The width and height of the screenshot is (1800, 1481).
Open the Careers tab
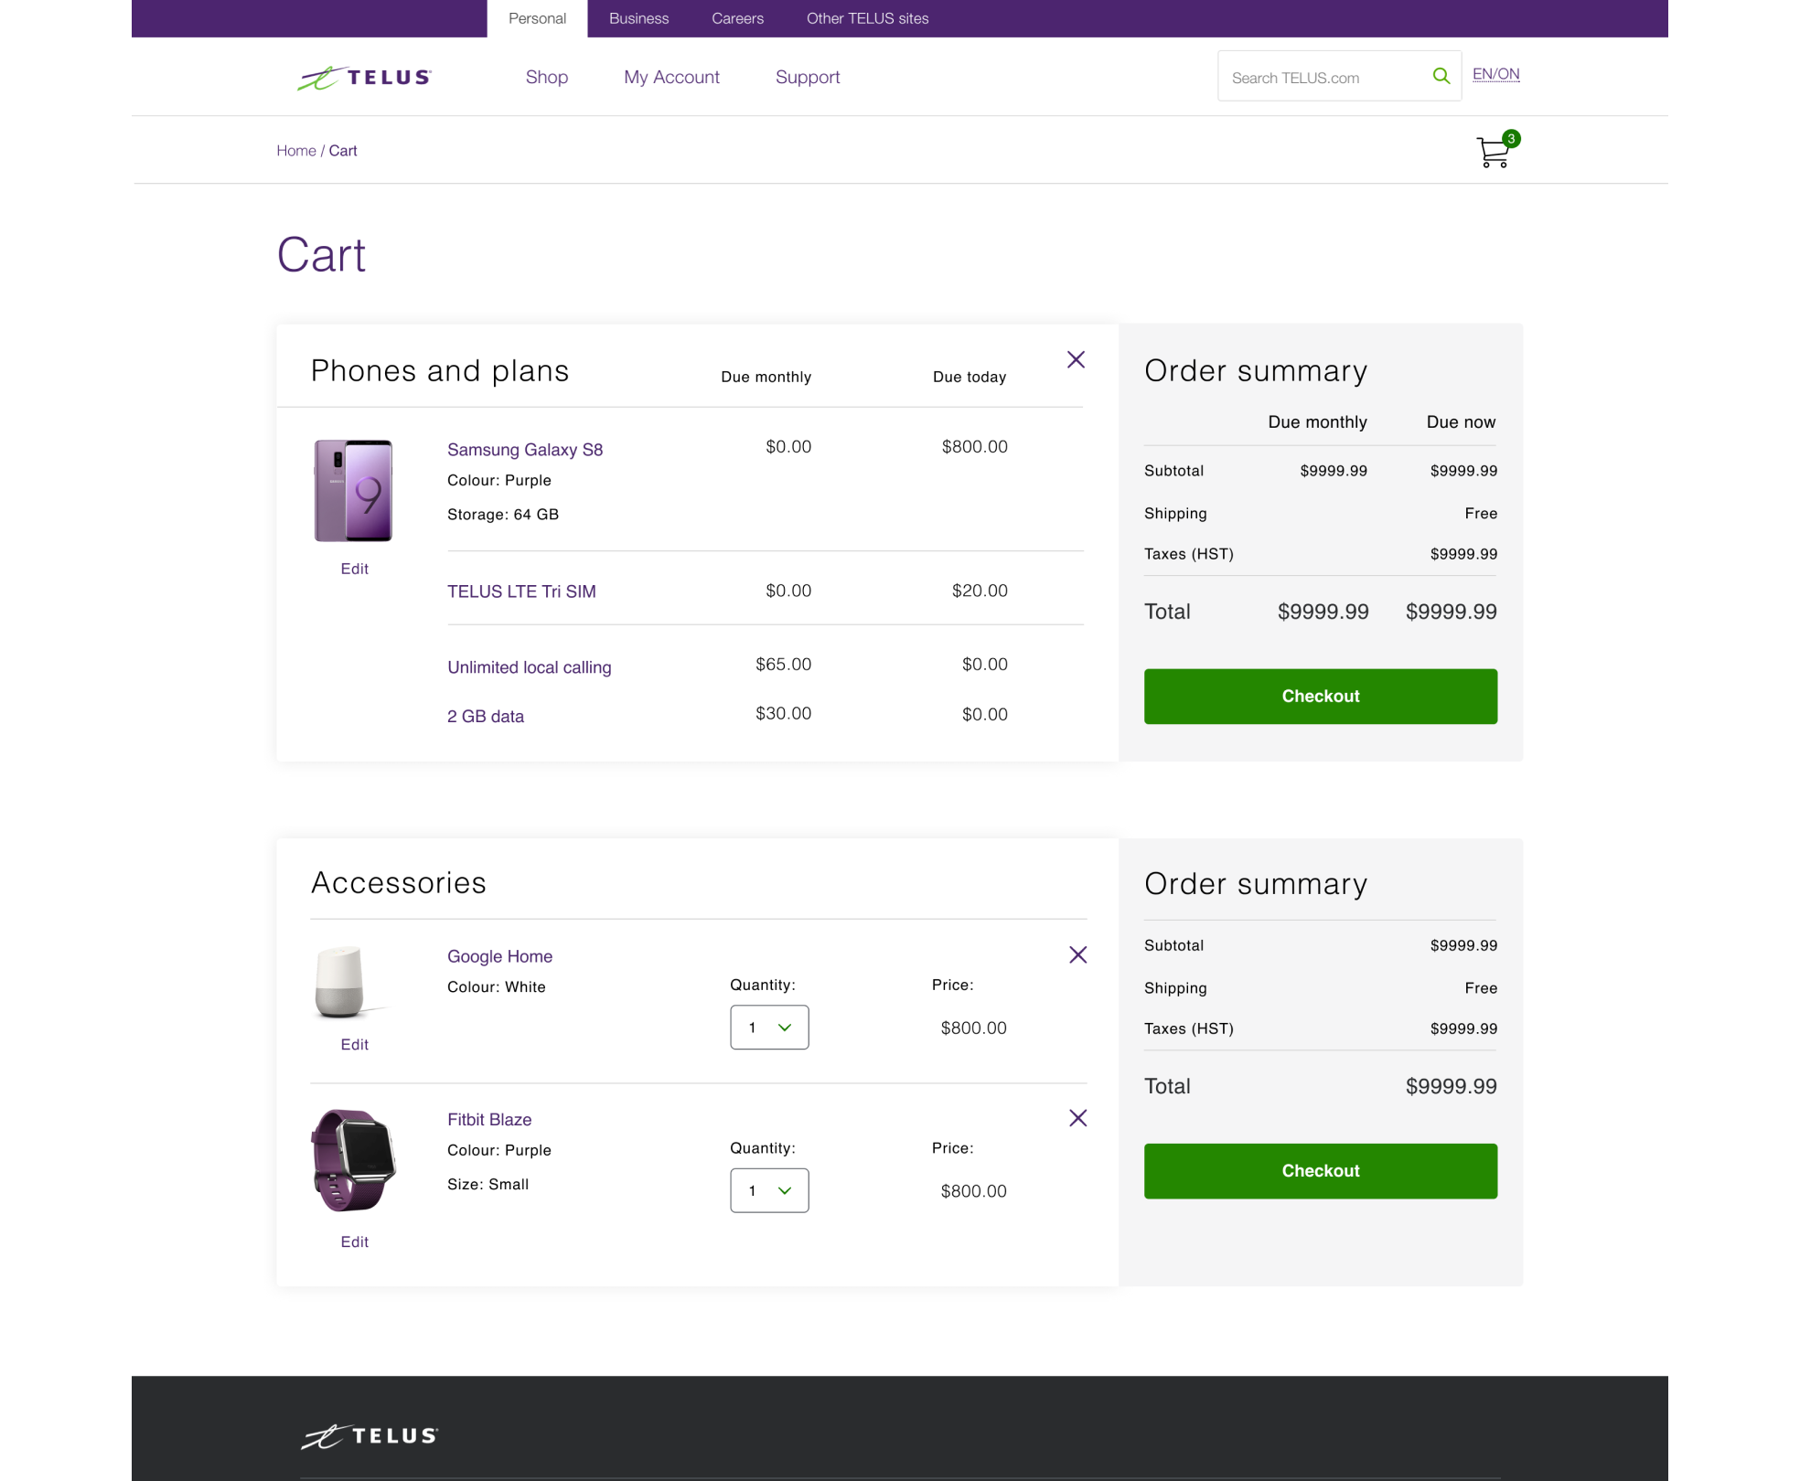click(737, 18)
